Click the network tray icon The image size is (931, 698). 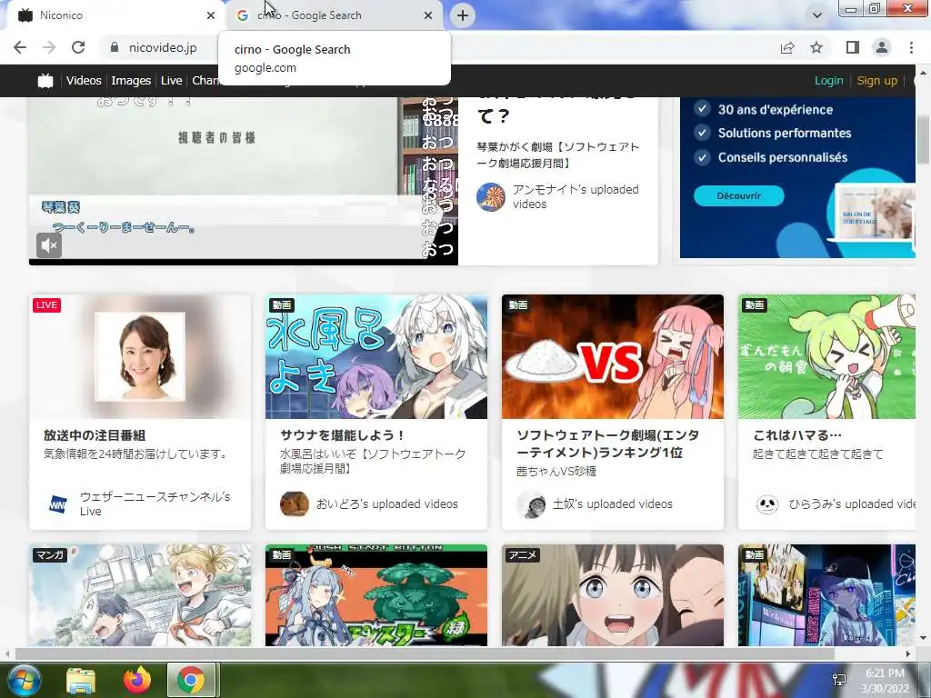(x=839, y=680)
